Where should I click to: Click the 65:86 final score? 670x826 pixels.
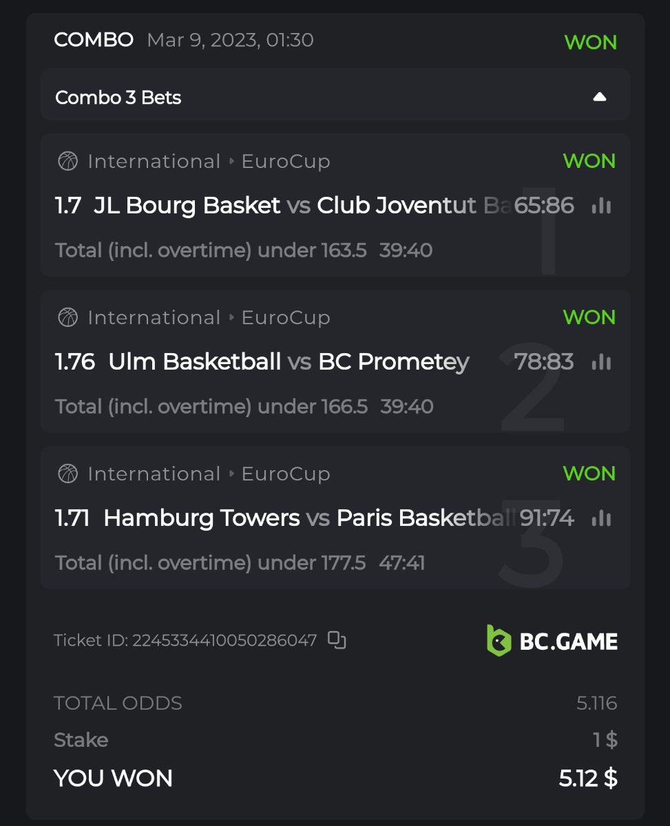point(544,205)
